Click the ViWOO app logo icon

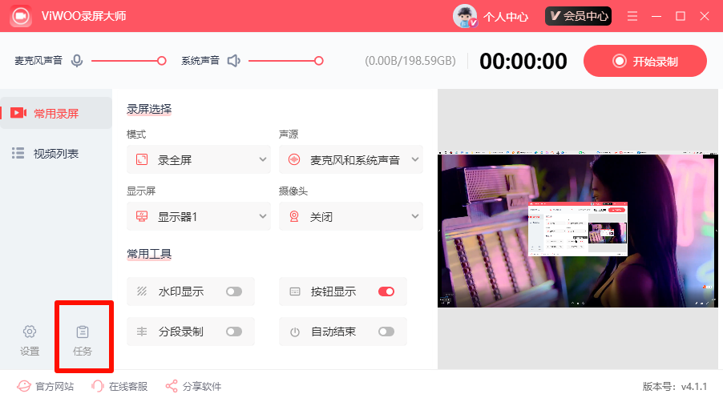point(21,16)
